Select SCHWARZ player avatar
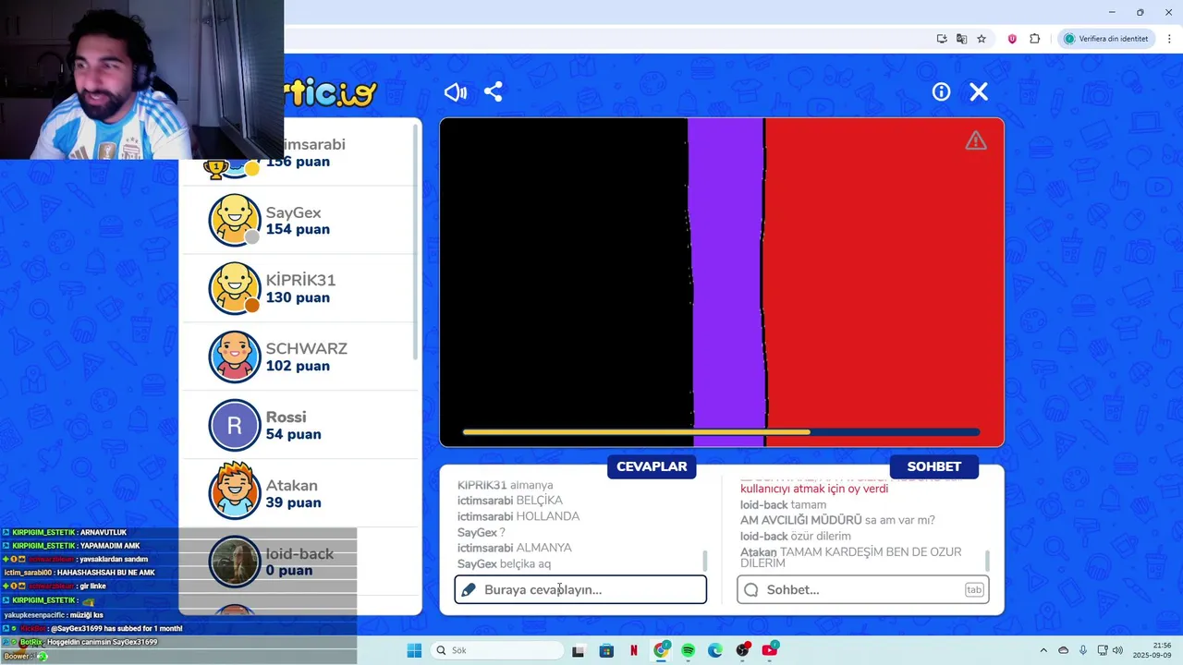Image resolution: width=1183 pixels, height=665 pixels. pyautogui.click(x=235, y=357)
